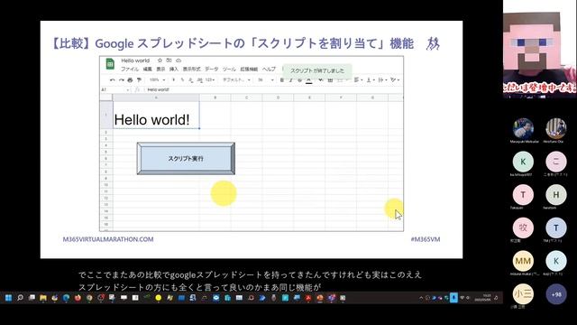The height and width of the screenshot is (325, 577).
Task: Open the Windows Start menu
Action: 8,298
